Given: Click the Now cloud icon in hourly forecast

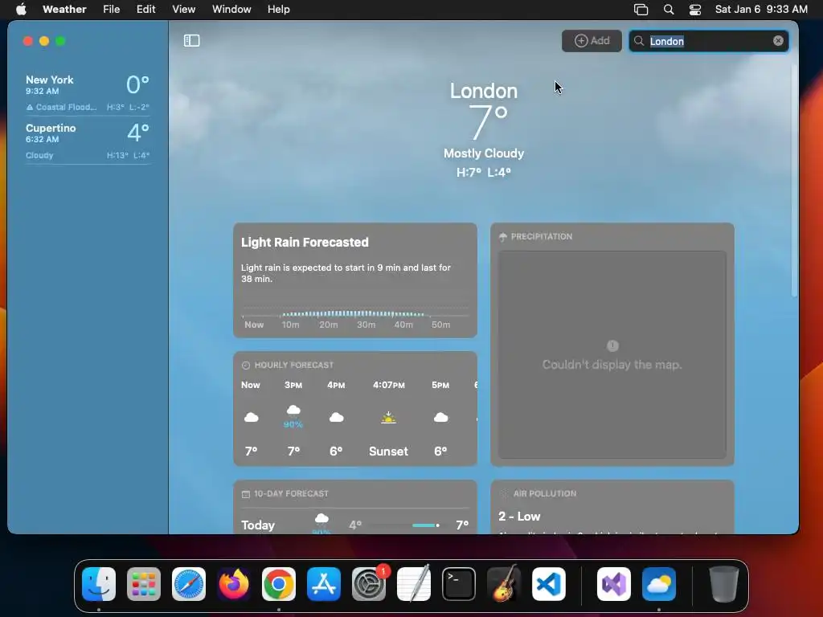Looking at the screenshot, I should 252,418.
